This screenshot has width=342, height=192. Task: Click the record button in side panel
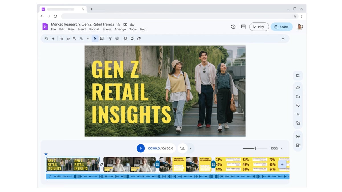click(298, 137)
